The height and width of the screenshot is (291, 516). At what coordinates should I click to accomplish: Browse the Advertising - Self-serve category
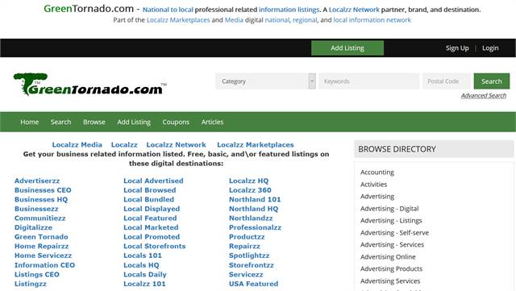pyautogui.click(x=394, y=233)
